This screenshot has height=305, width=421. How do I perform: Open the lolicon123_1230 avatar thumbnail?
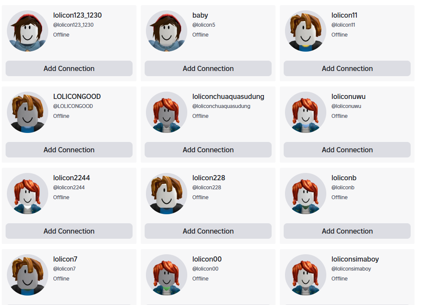pos(28,31)
